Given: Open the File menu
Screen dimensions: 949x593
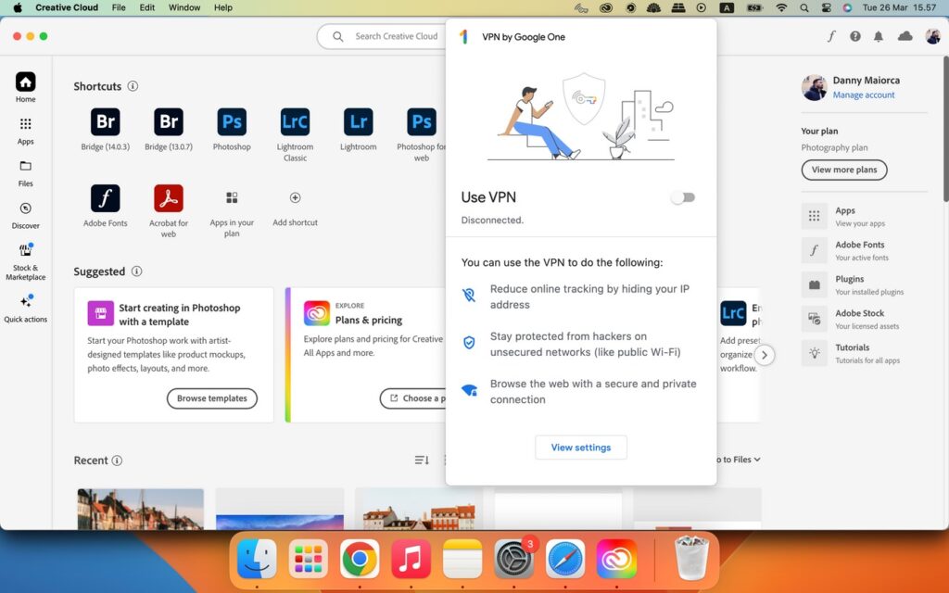Looking at the screenshot, I should coord(119,7).
